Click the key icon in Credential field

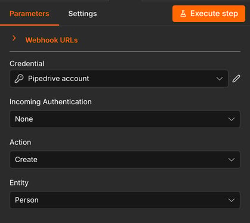click(19, 79)
